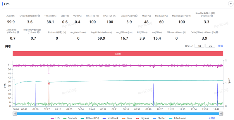Select the red label1 bar above the chart

click(118, 54)
